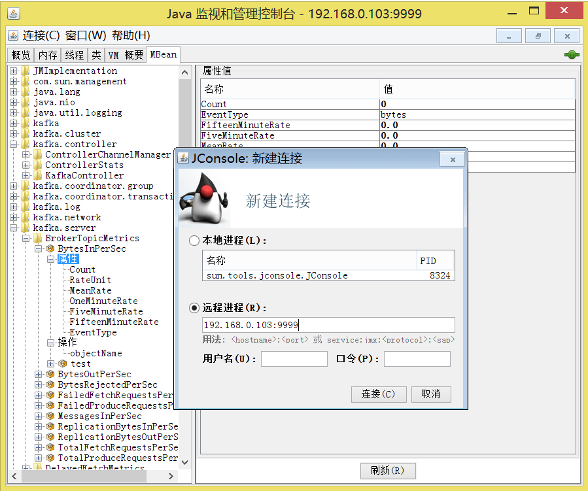588x491 pixels.
Task: Switch to the 概览 tab
Action: point(21,55)
